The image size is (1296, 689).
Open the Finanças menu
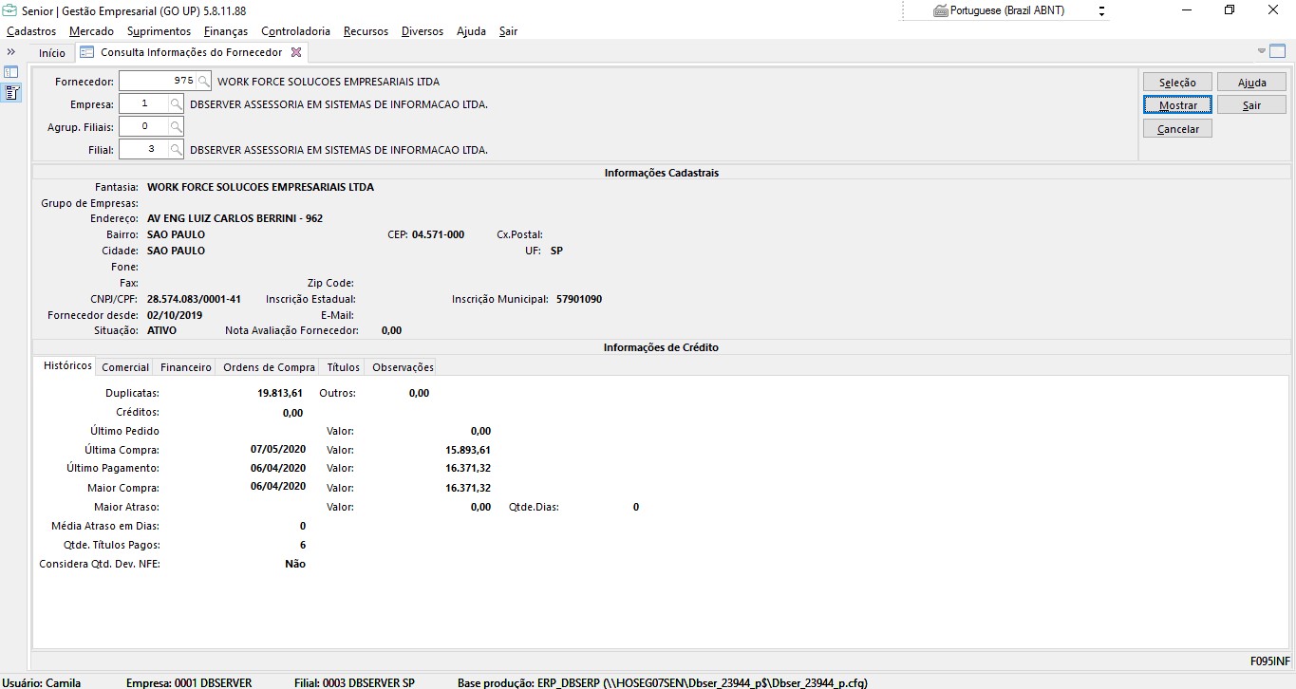pos(226,31)
